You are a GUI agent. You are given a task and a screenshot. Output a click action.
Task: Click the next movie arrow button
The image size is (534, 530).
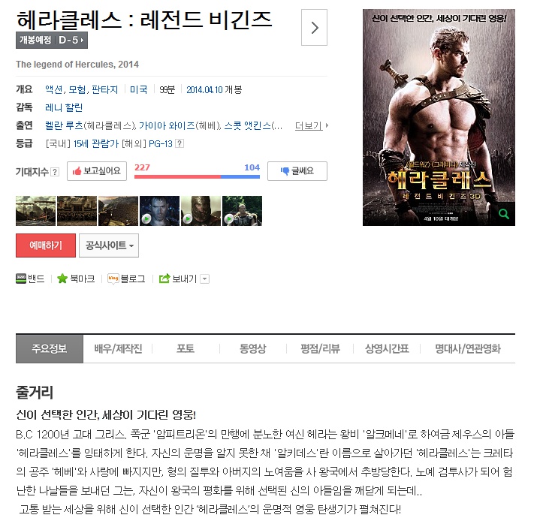point(314,28)
